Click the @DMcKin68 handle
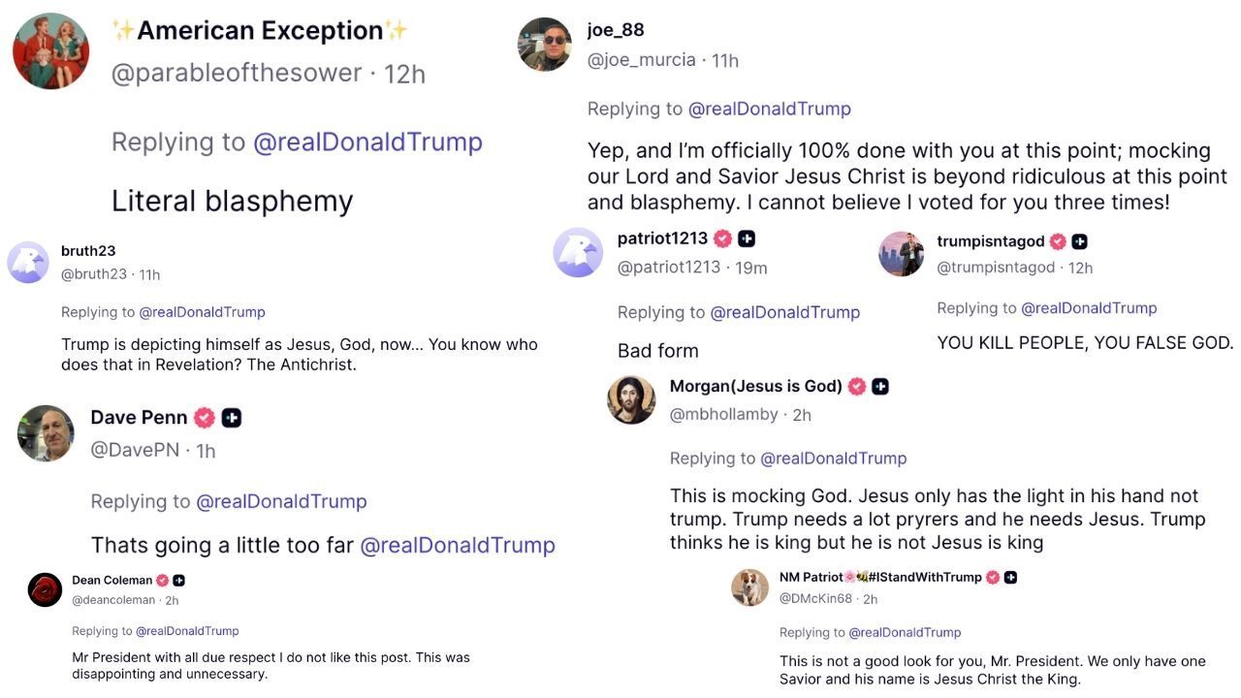This screenshot has width=1241, height=698. point(815,599)
